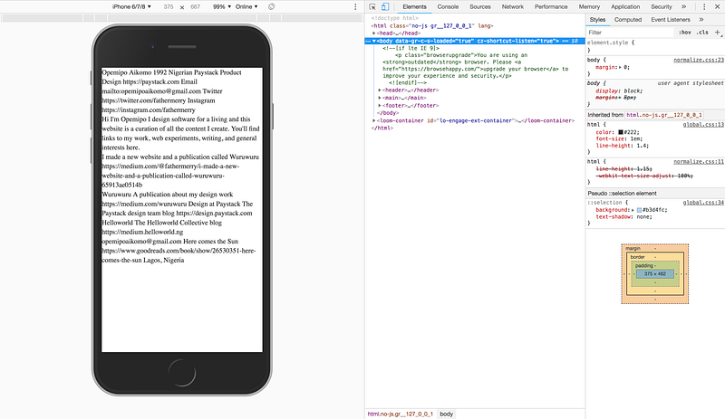Open the iPhone 6/7/8 device dropdown
The height and width of the screenshot is (419, 725).
tap(131, 7)
